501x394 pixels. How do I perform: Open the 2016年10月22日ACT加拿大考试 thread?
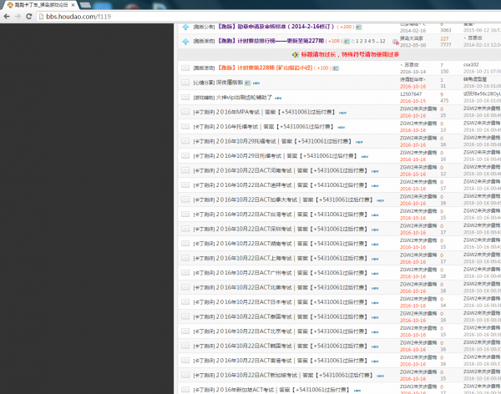point(294,200)
